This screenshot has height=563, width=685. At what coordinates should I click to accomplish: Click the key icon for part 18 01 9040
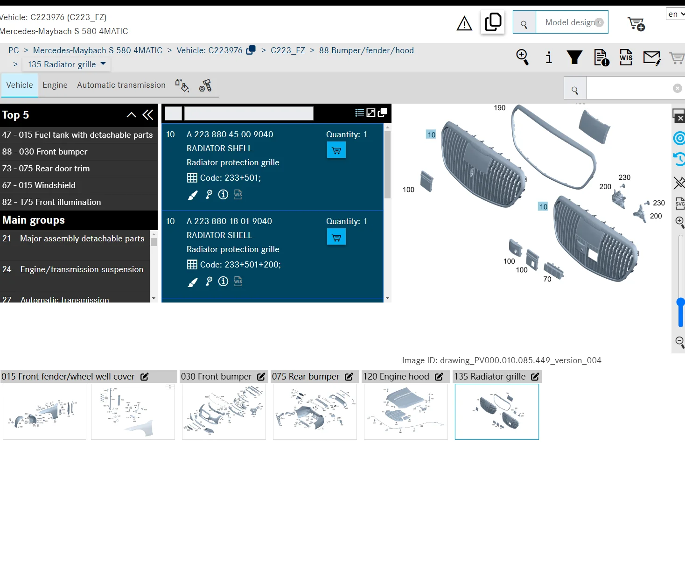click(209, 281)
